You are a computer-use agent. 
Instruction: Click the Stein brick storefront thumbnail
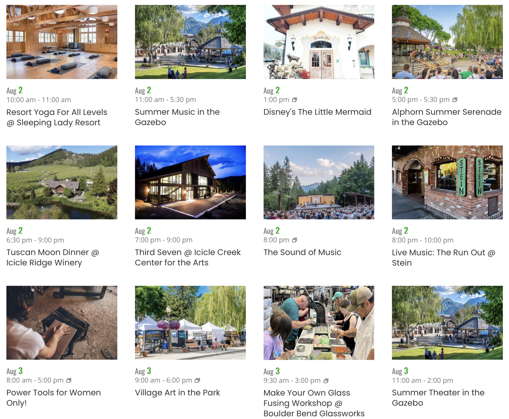point(447,182)
